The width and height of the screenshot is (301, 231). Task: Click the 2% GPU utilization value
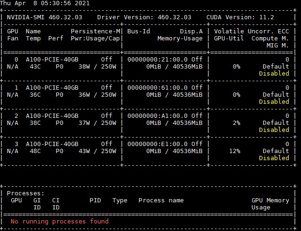point(237,123)
